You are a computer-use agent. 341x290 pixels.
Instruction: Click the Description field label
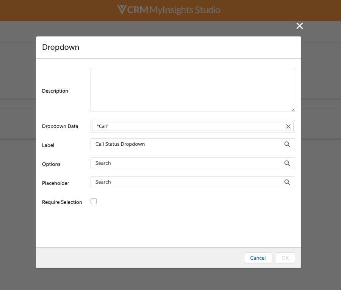click(x=55, y=91)
